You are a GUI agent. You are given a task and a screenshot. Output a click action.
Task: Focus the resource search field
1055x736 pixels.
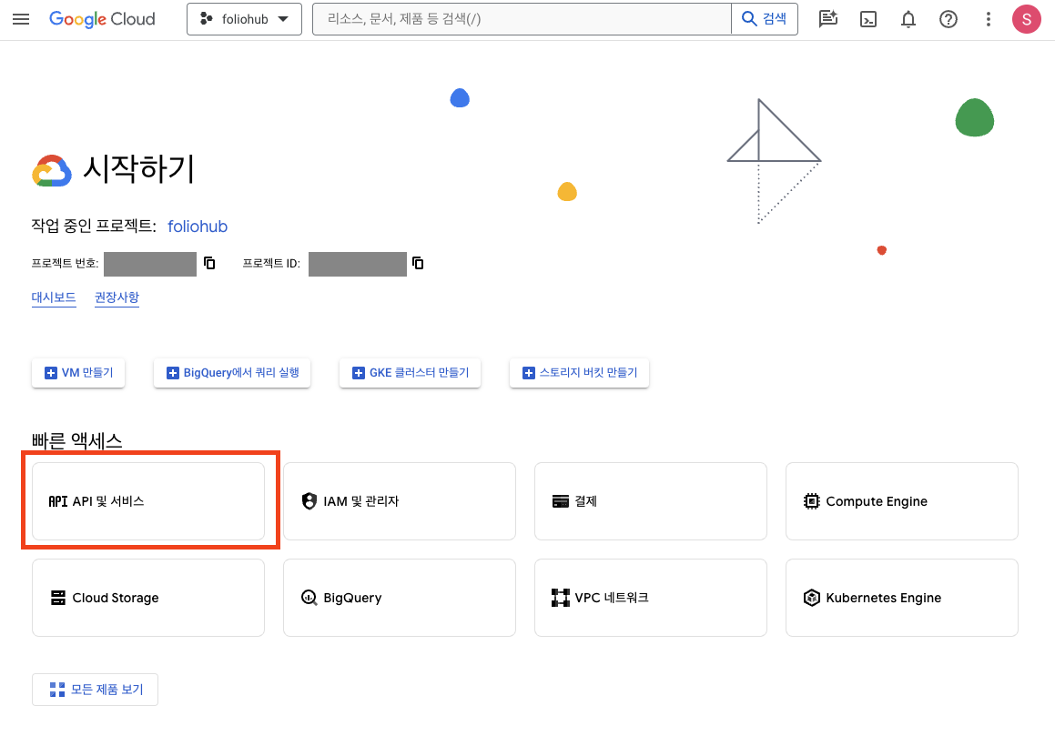click(522, 19)
